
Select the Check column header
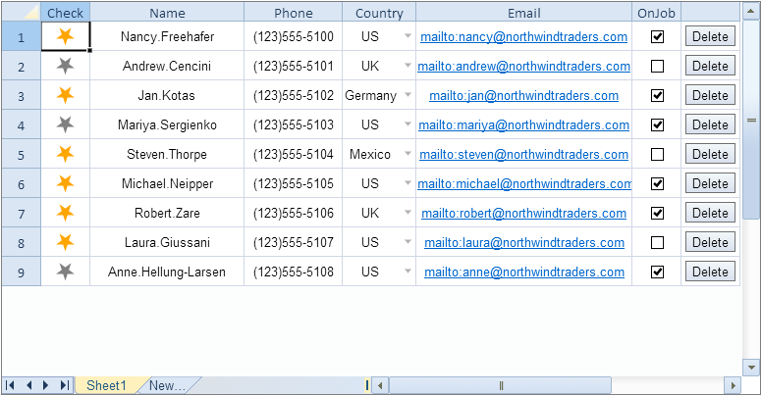point(65,13)
